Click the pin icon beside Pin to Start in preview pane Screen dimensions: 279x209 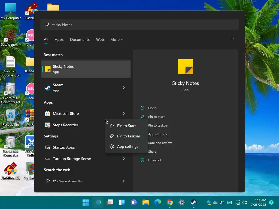pos(142,116)
